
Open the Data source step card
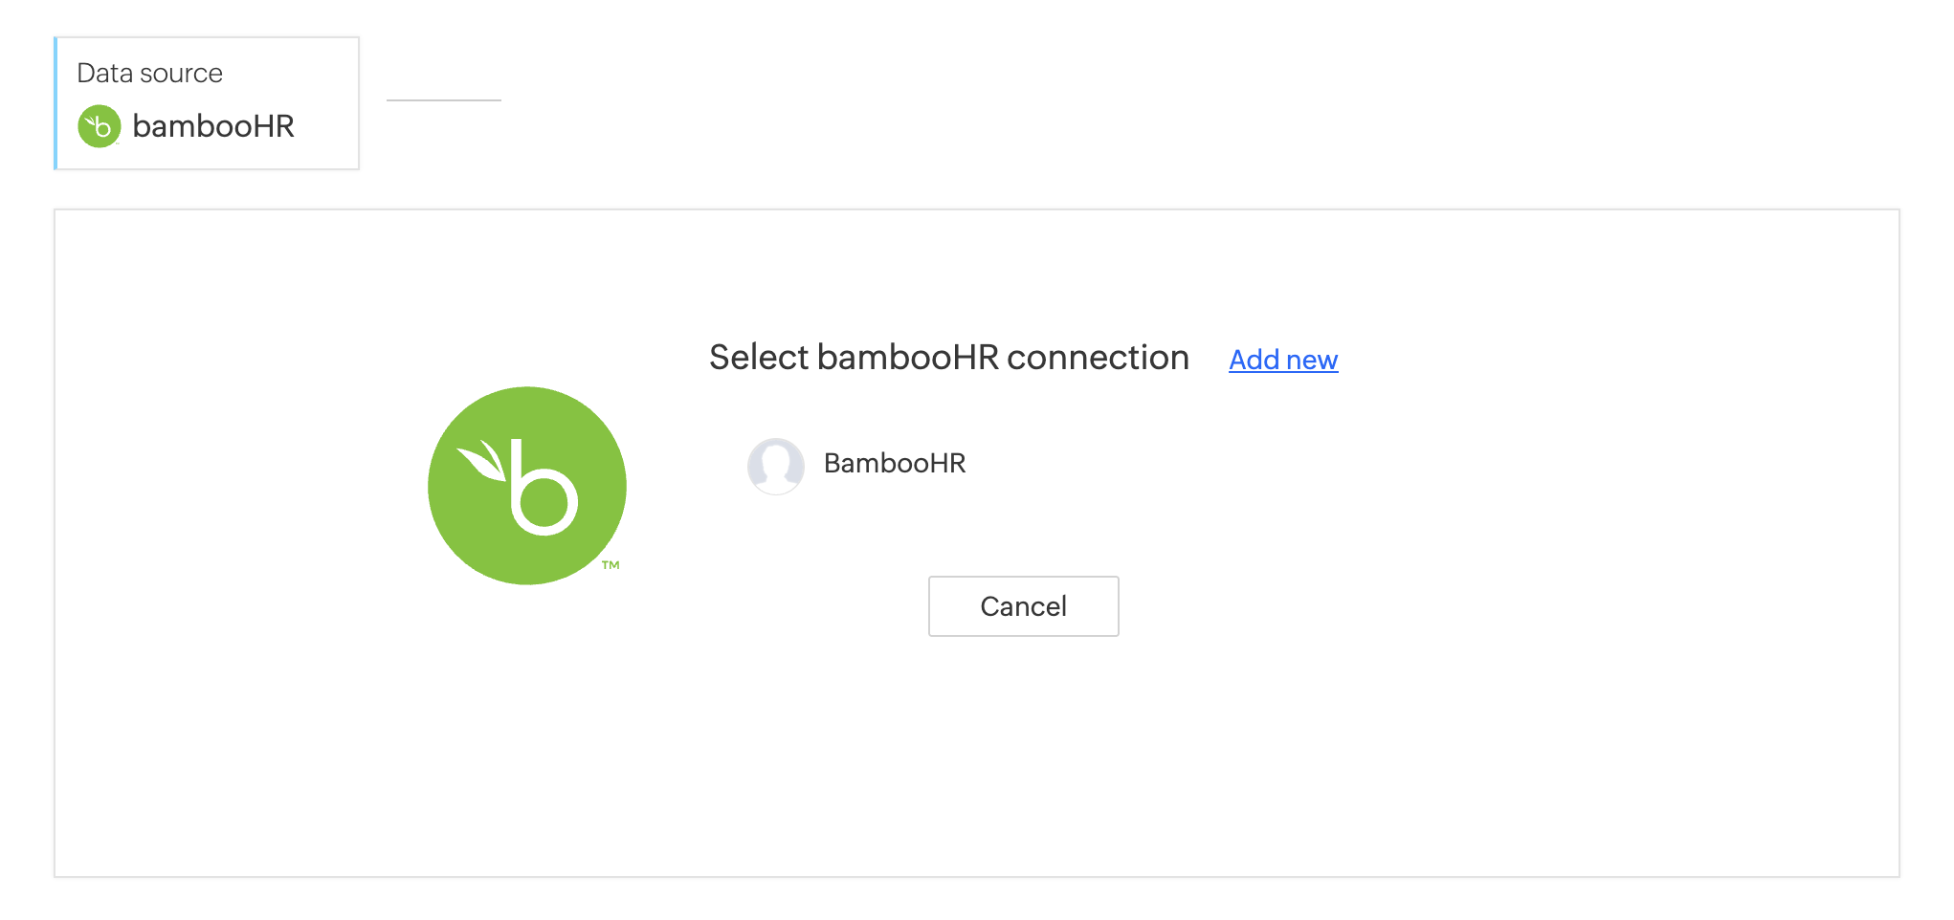coord(207,103)
